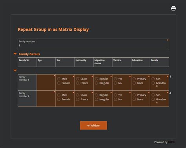The width and height of the screenshot is (186, 148).
Task: Select Son for Family member 1
Action: (x=153, y=79)
